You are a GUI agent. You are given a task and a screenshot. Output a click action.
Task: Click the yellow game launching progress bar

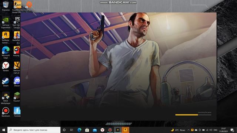[x=193, y=115]
